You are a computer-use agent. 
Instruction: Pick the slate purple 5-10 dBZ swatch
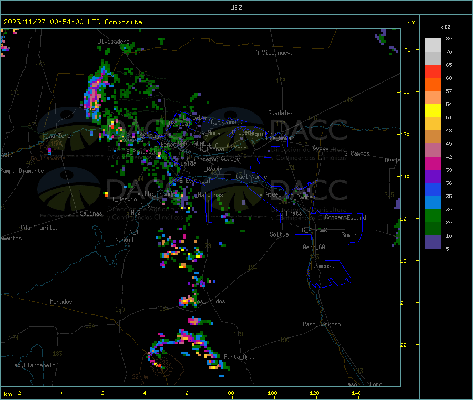point(433,242)
